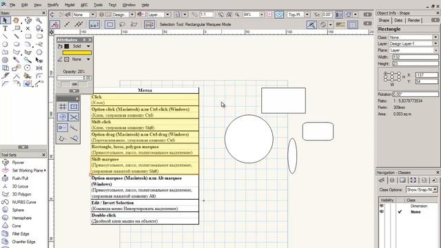Open pen style None dropdown in Attributes
The width and height of the screenshot is (441, 248).
pyautogui.click(x=88, y=59)
